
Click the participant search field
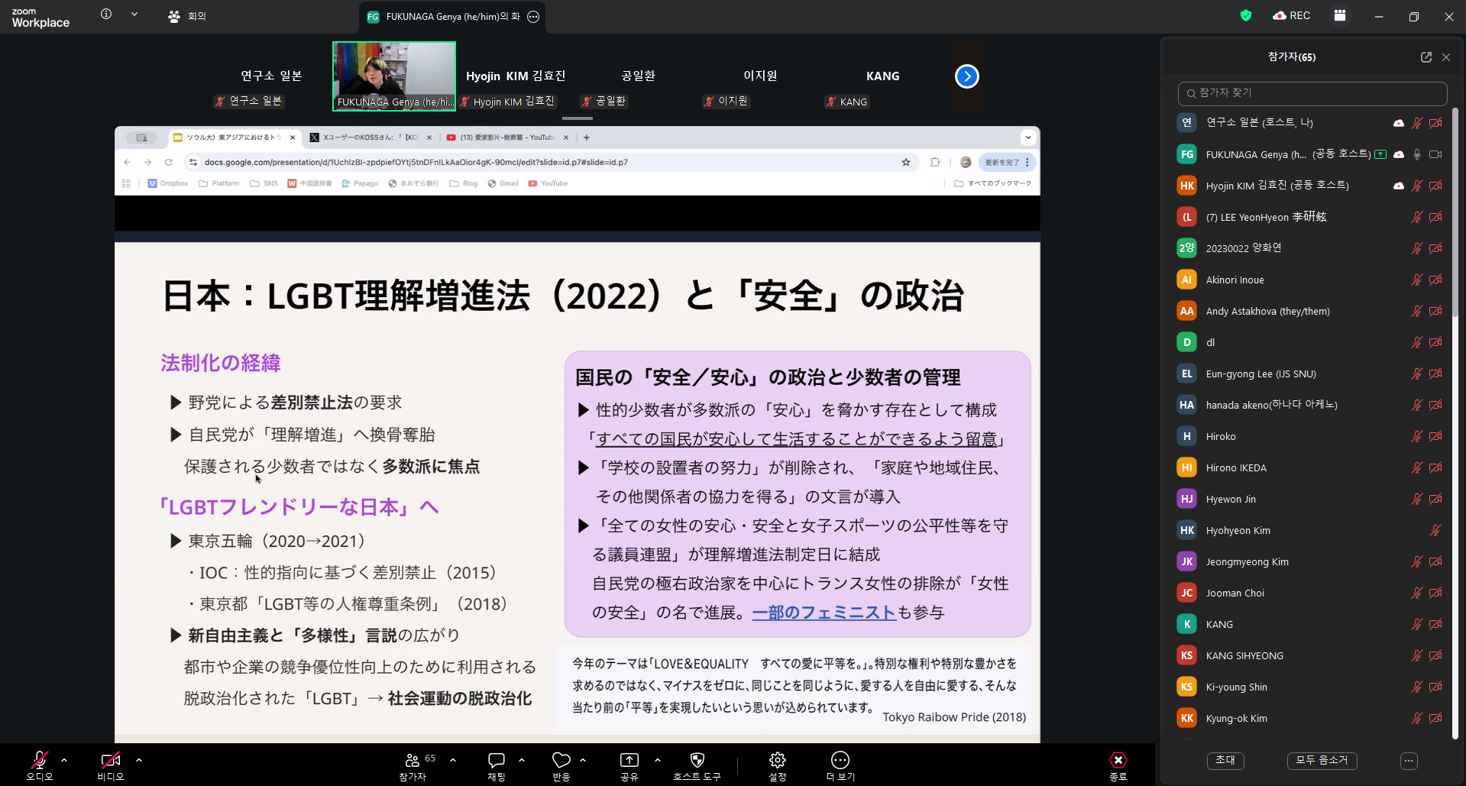point(1312,93)
